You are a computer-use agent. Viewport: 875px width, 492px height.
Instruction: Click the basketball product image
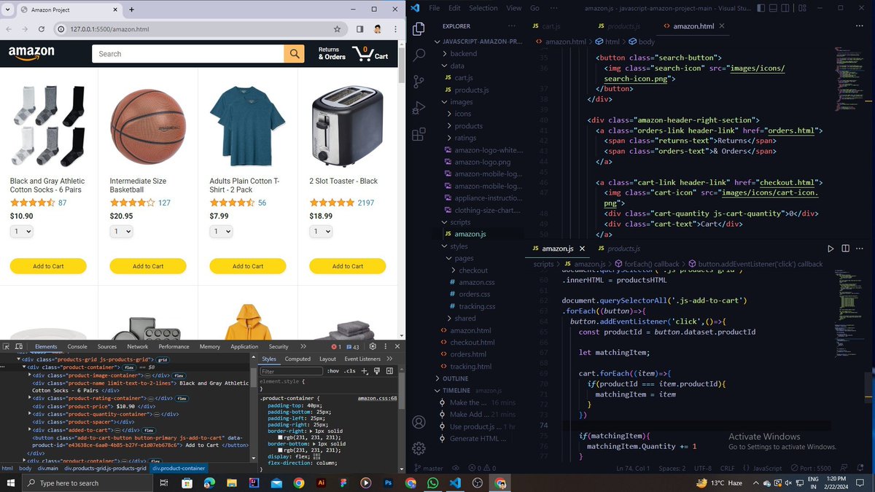point(148,126)
